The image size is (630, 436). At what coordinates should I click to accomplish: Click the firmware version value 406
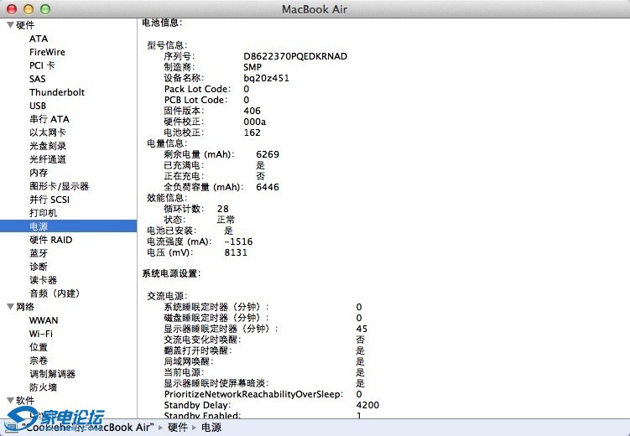point(252,111)
